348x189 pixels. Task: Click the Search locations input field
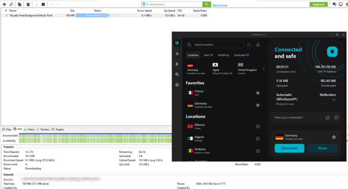[217, 45]
